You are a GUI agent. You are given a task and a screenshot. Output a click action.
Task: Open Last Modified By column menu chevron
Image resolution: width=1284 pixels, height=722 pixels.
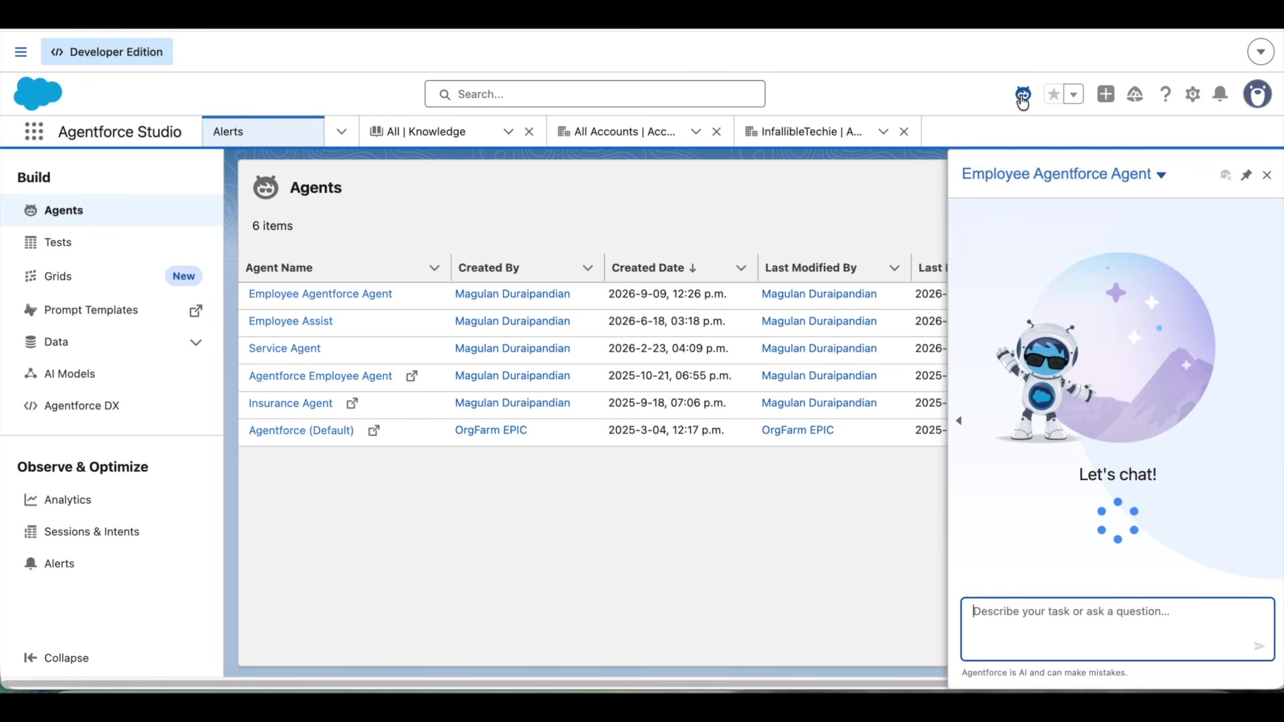[894, 268]
